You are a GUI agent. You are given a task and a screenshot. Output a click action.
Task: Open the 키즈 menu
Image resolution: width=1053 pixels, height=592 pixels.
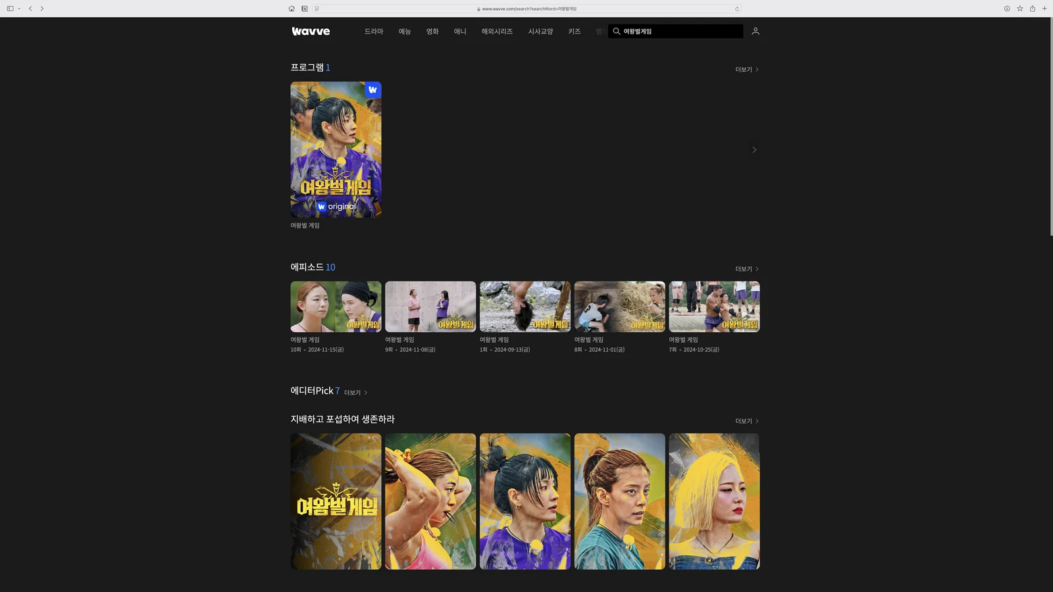[575, 32]
